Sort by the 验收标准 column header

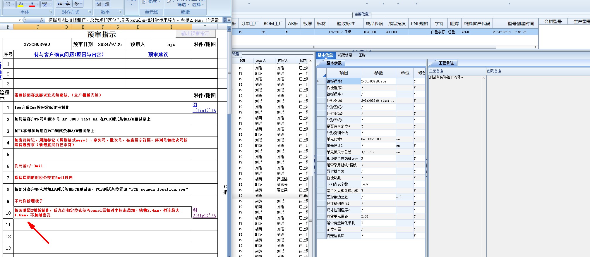tap(346, 24)
